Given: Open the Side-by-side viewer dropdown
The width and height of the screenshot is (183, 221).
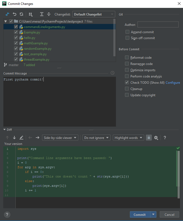Looking at the screenshot, I should (60, 138).
